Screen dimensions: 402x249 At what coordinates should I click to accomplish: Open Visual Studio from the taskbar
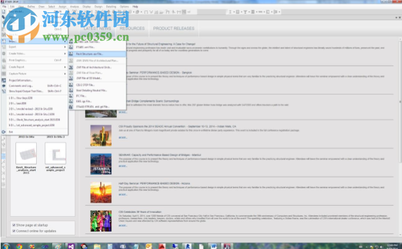coord(71,246)
